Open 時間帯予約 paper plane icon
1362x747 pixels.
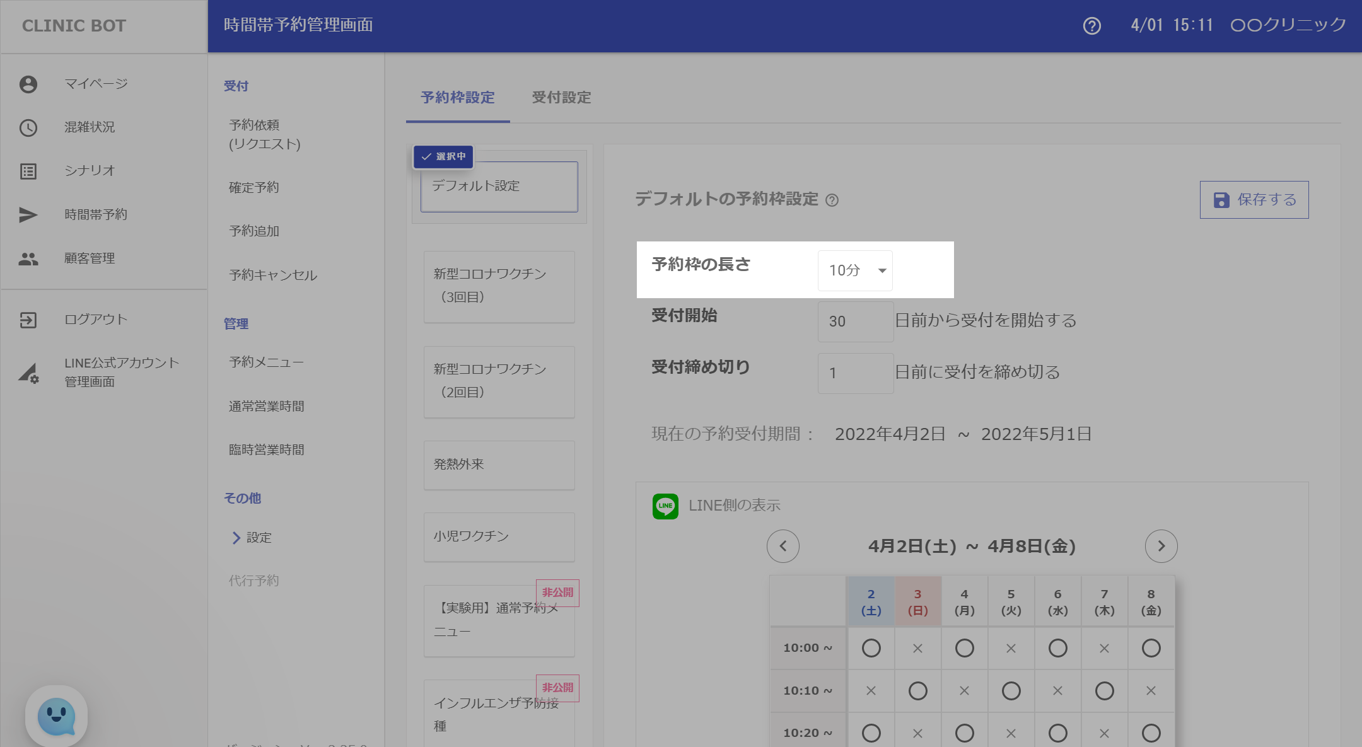click(x=28, y=215)
